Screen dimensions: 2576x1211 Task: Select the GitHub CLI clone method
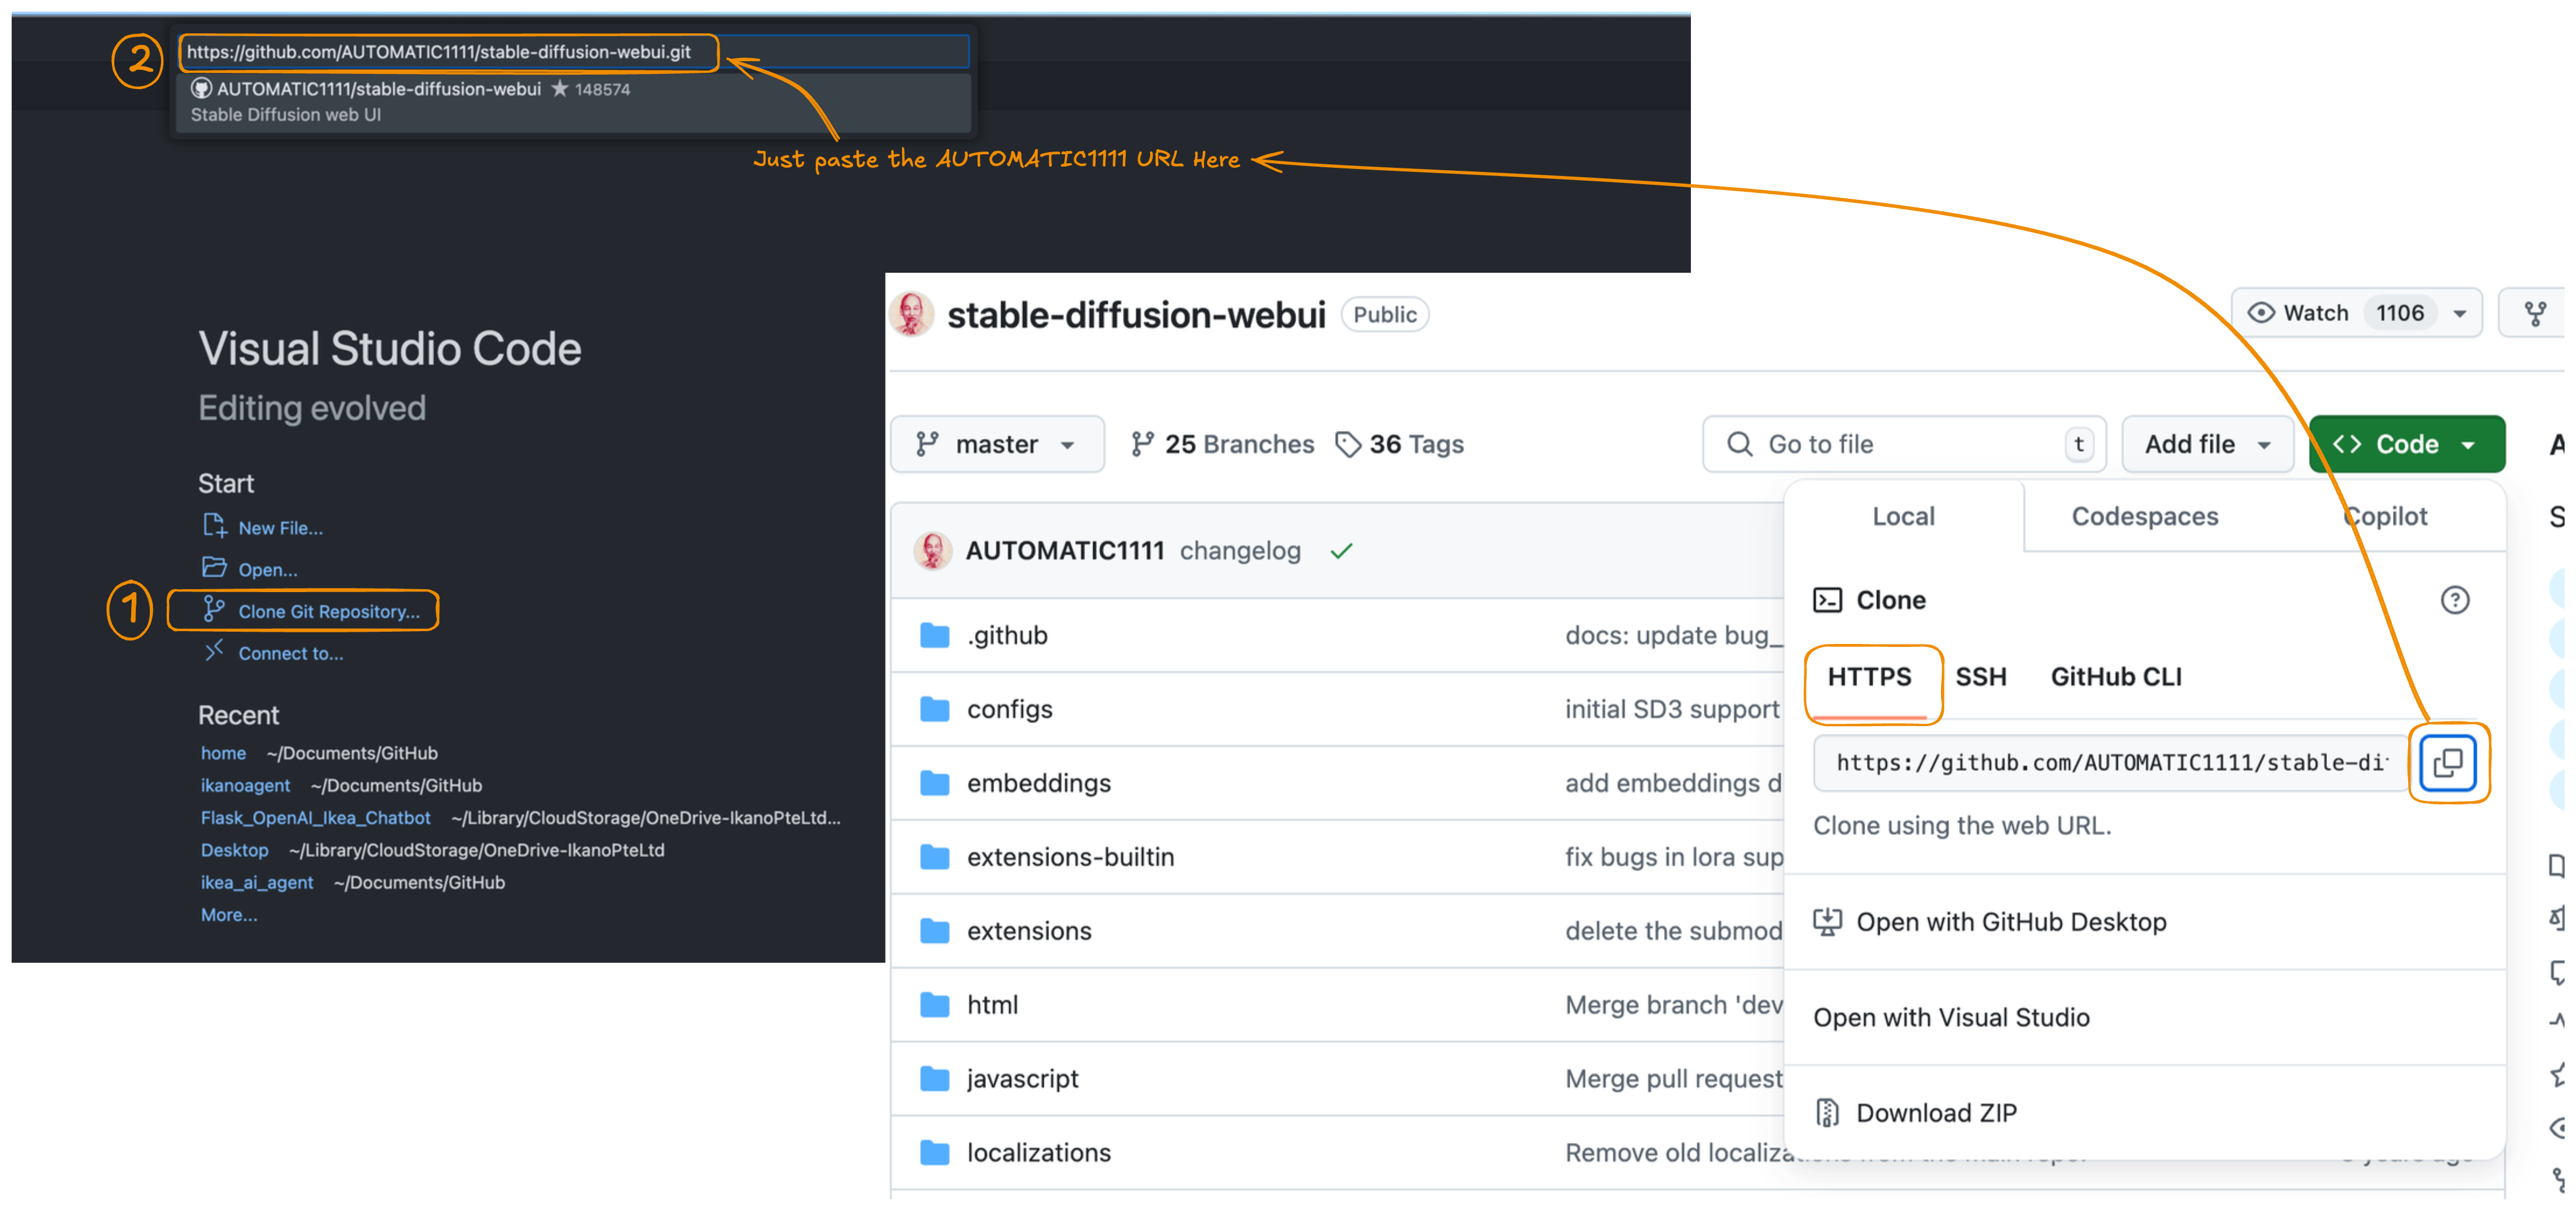(2116, 677)
